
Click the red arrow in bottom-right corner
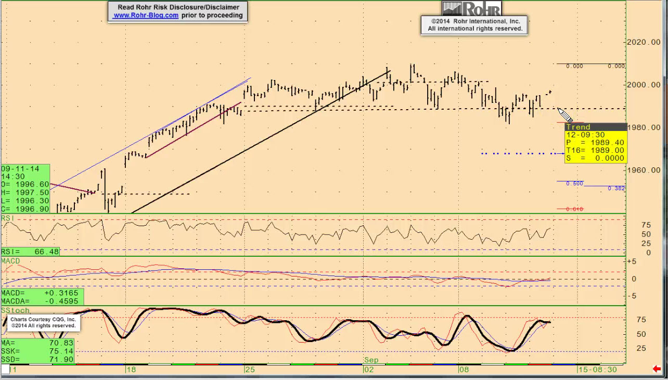[x=656, y=369]
